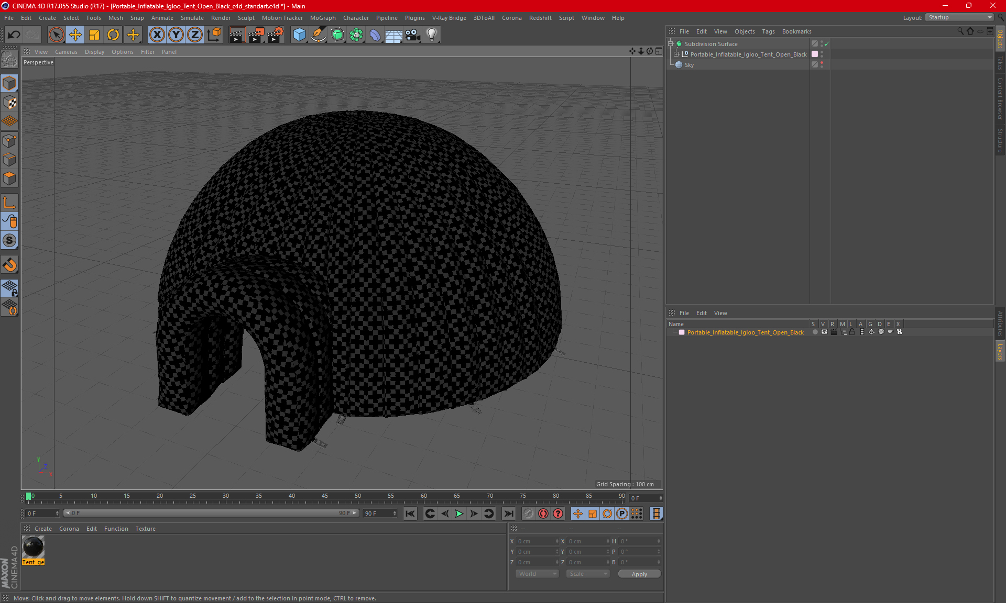Toggle the Locked Workplane icon
The height and width of the screenshot is (603, 1006).
pos(9,288)
